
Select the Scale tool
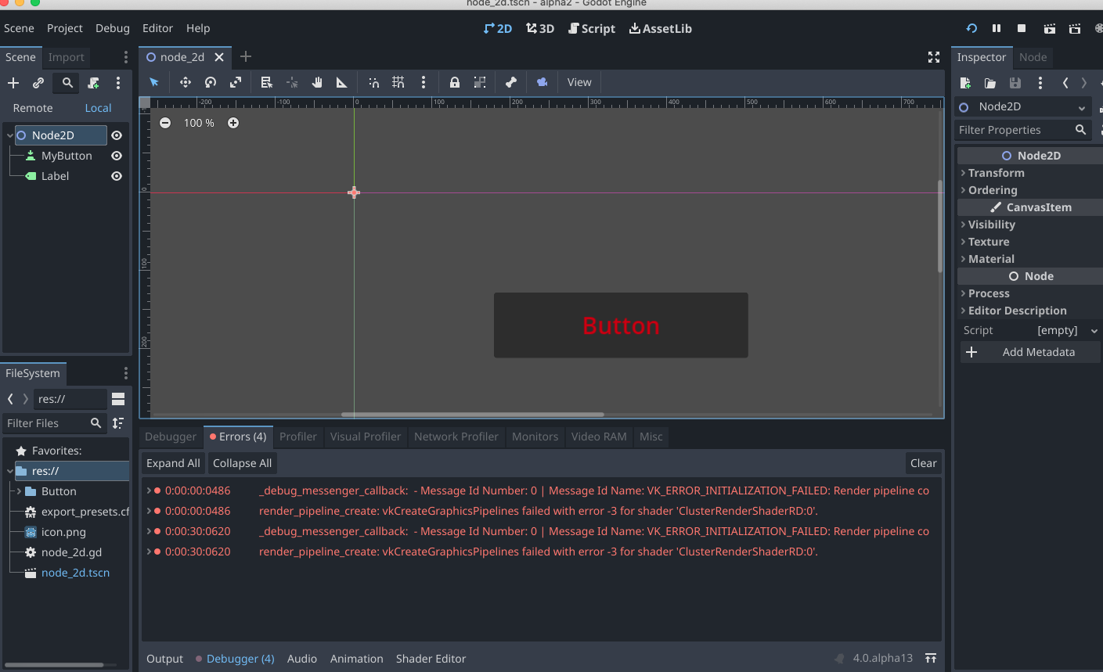tap(236, 82)
